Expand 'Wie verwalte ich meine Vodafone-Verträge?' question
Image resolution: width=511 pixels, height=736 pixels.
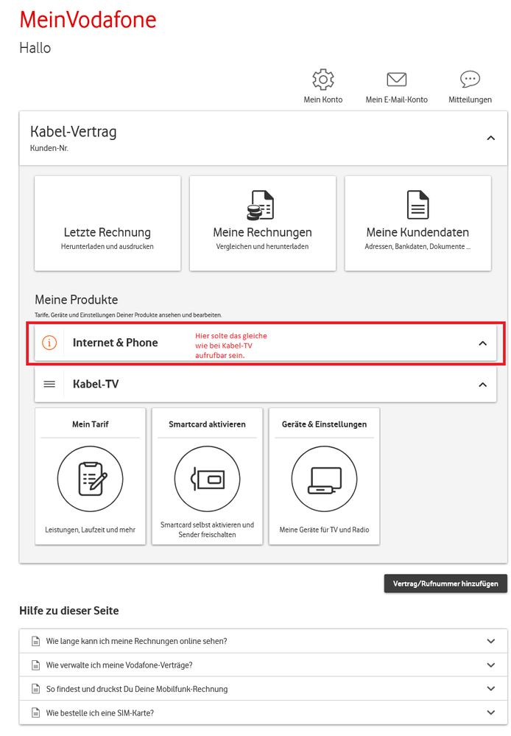(491, 665)
